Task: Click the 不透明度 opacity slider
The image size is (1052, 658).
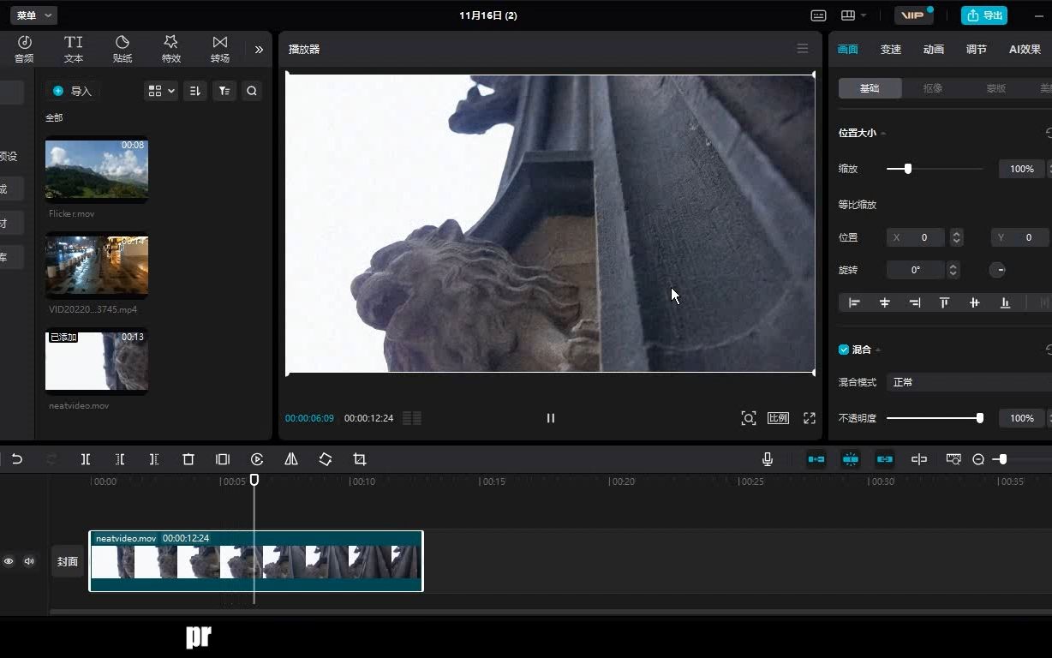Action: (934, 418)
